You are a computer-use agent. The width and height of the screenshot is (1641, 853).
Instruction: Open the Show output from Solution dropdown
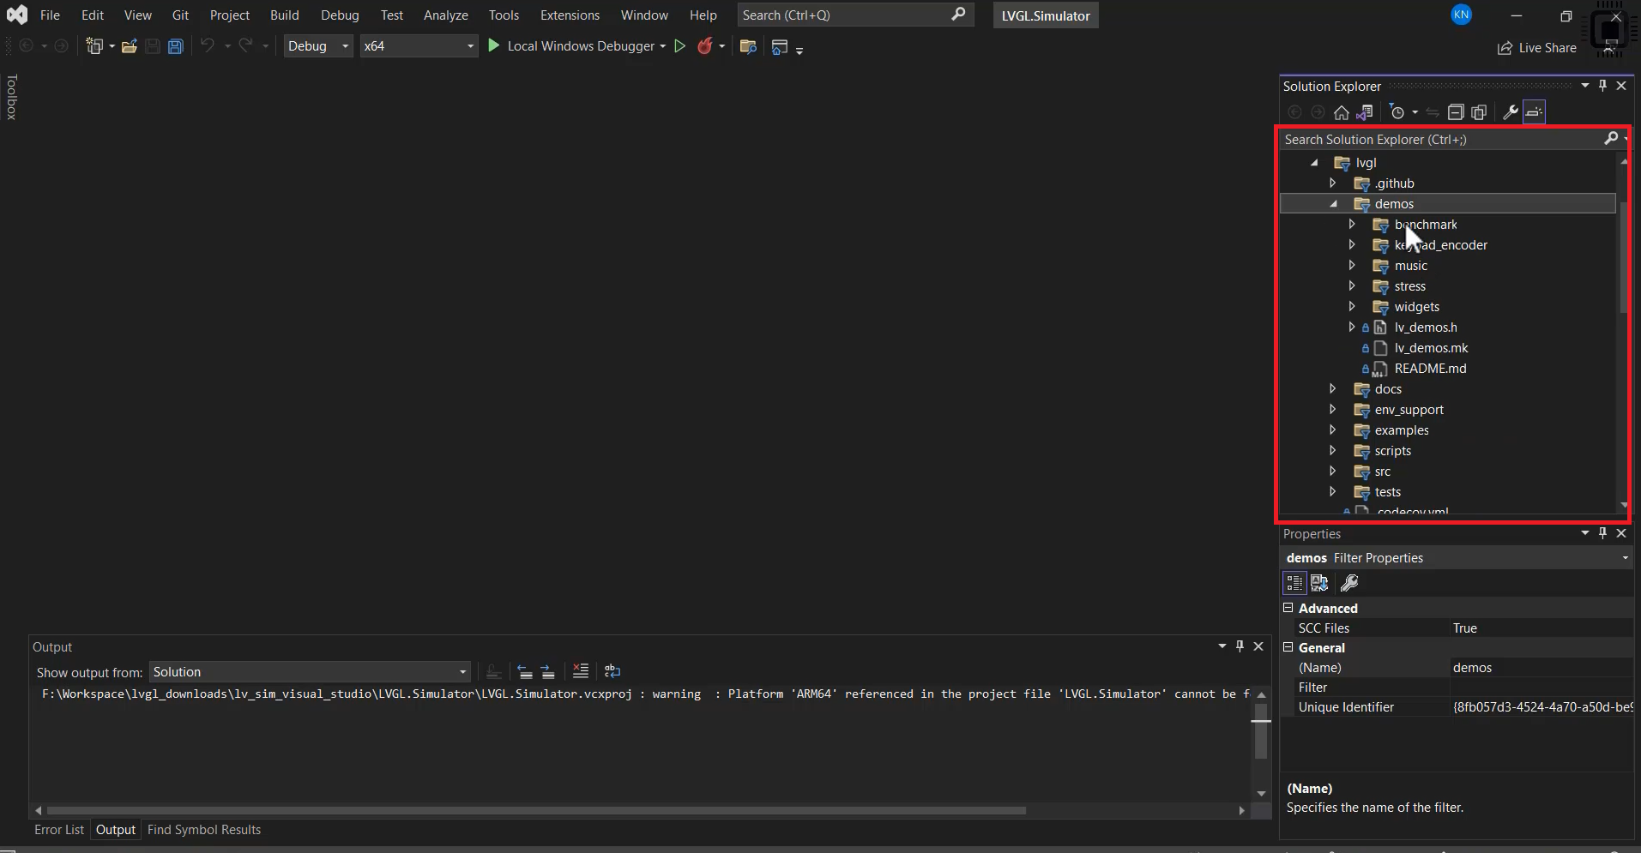(x=310, y=672)
